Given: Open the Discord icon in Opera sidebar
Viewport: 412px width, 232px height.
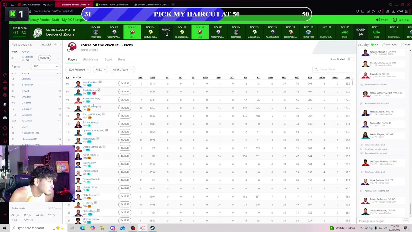Looking at the screenshot, I should pyautogui.click(x=5, y=118).
